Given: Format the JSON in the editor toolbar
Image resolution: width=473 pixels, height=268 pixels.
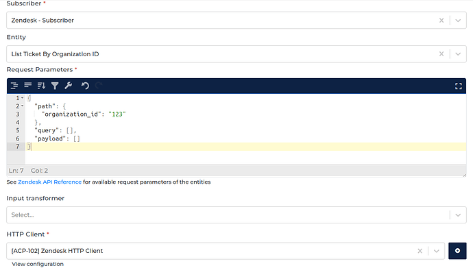Looking at the screenshot, I should pyautogui.click(x=14, y=86).
